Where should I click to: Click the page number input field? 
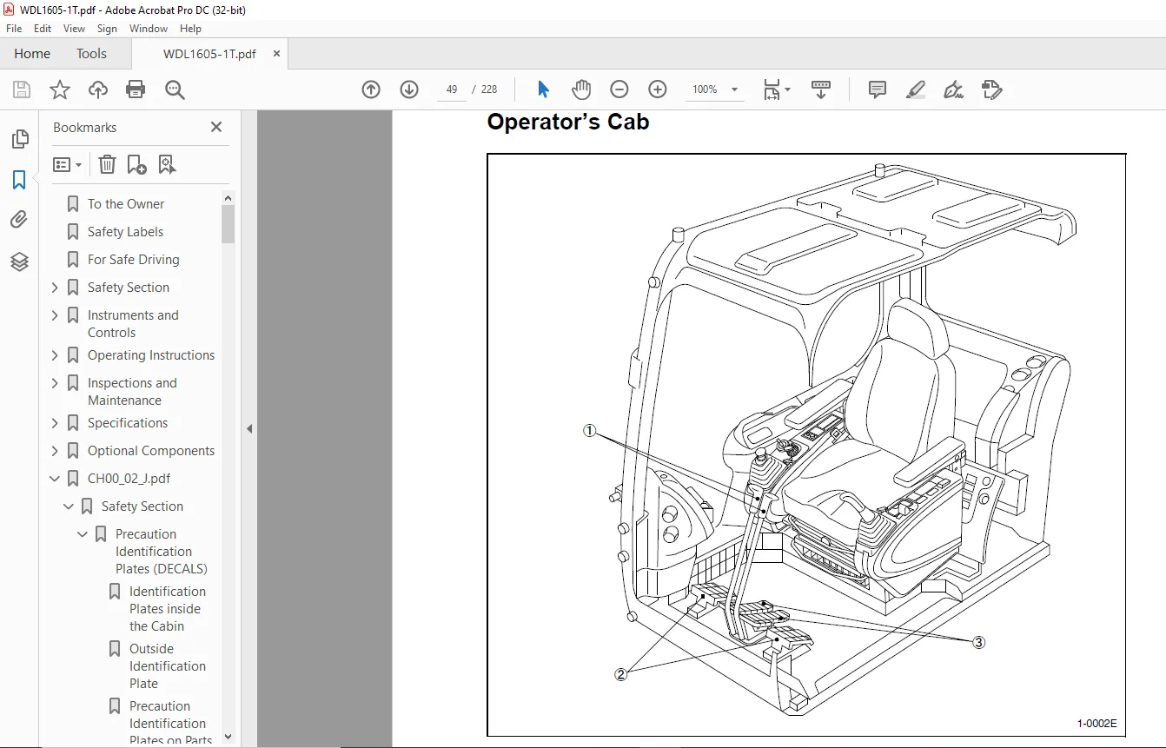tap(452, 89)
